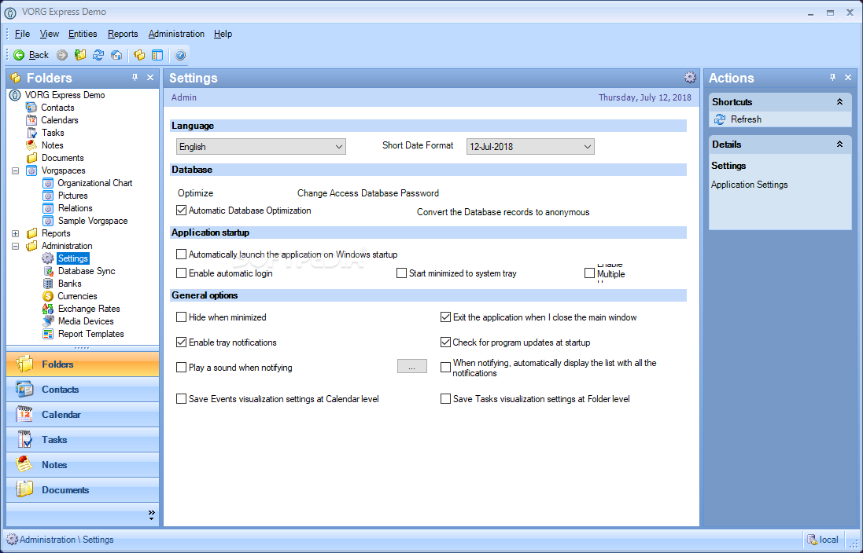
Task: Collapse the Administration tree node
Action: coord(16,247)
